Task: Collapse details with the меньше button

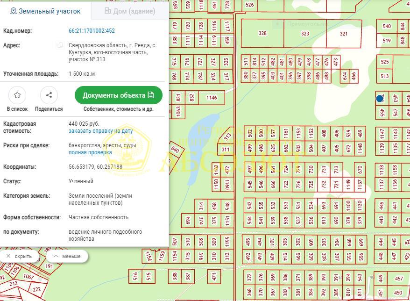Action: pos(67,256)
